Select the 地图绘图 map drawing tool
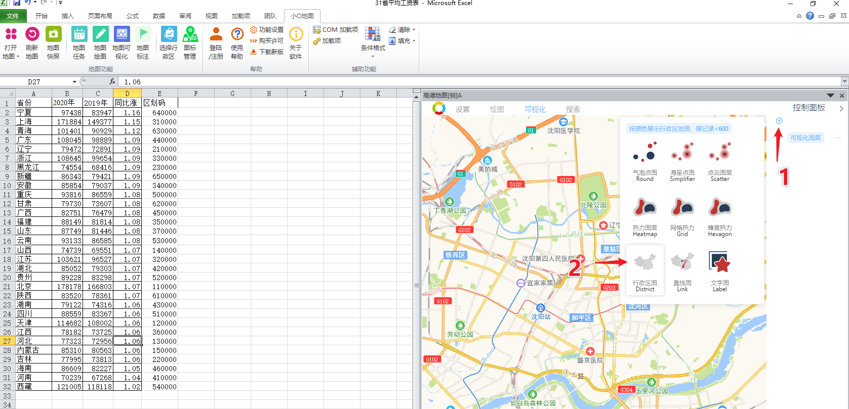Viewport: 849px width, 409px height. pos(100,43)
